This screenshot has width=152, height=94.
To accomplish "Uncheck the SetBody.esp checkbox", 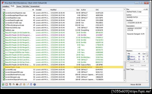I will point(4,30).
